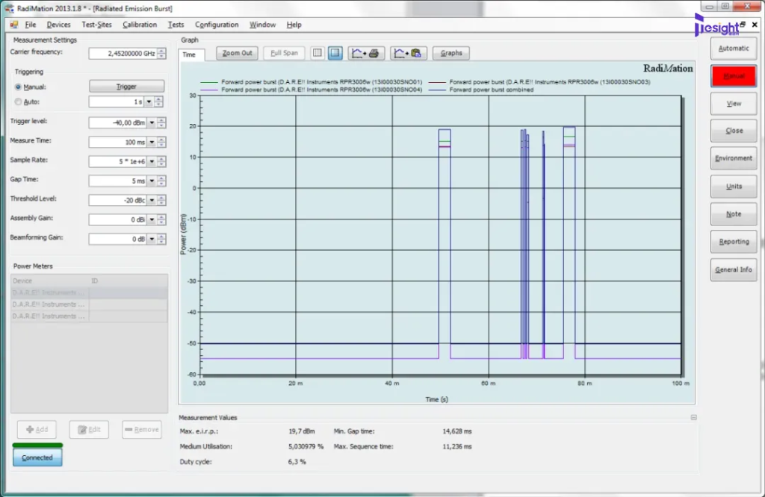The height and width of the screenshot is (497, 765).
Task: Open General Info
Action: tap(734, 269)
